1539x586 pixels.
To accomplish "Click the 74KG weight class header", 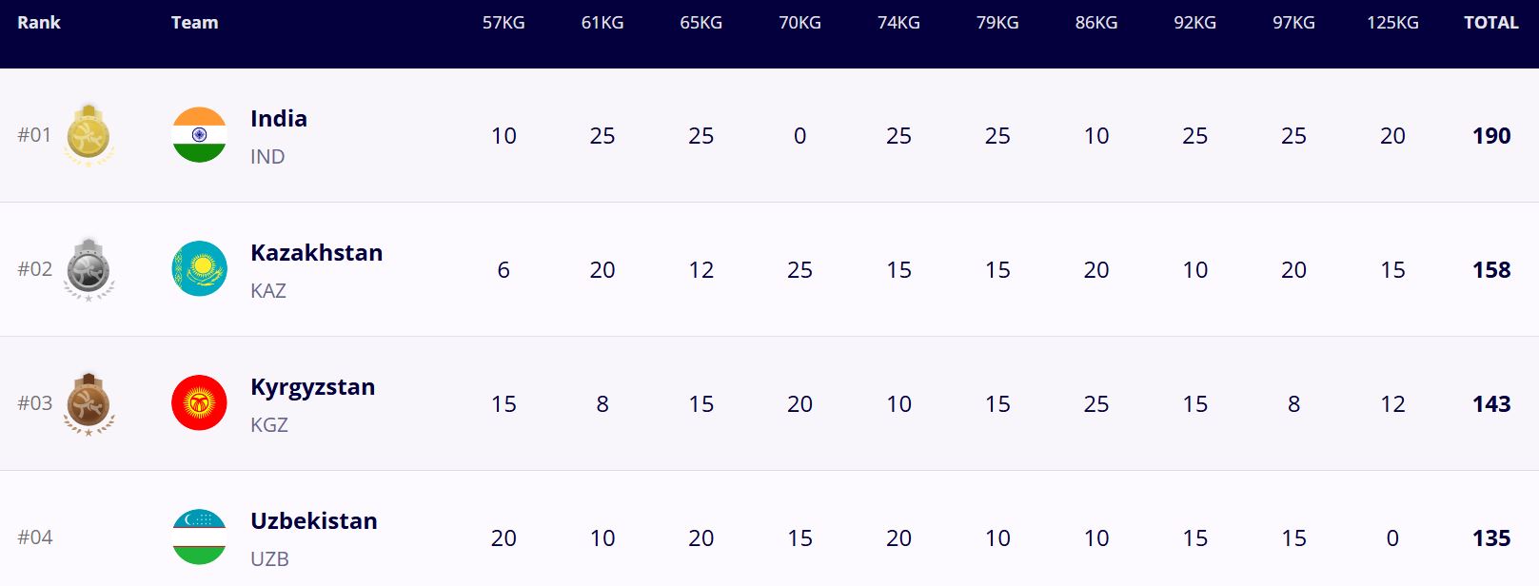I will tap(898, 23).
